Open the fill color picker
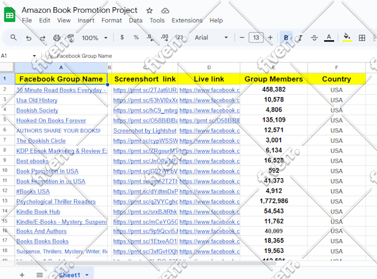The width and height of the screenshot is (377, 279). (347, 38)
